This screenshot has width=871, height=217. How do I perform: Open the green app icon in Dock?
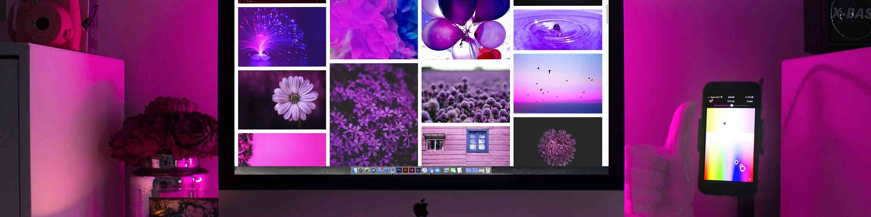click(x=453, y=170)
